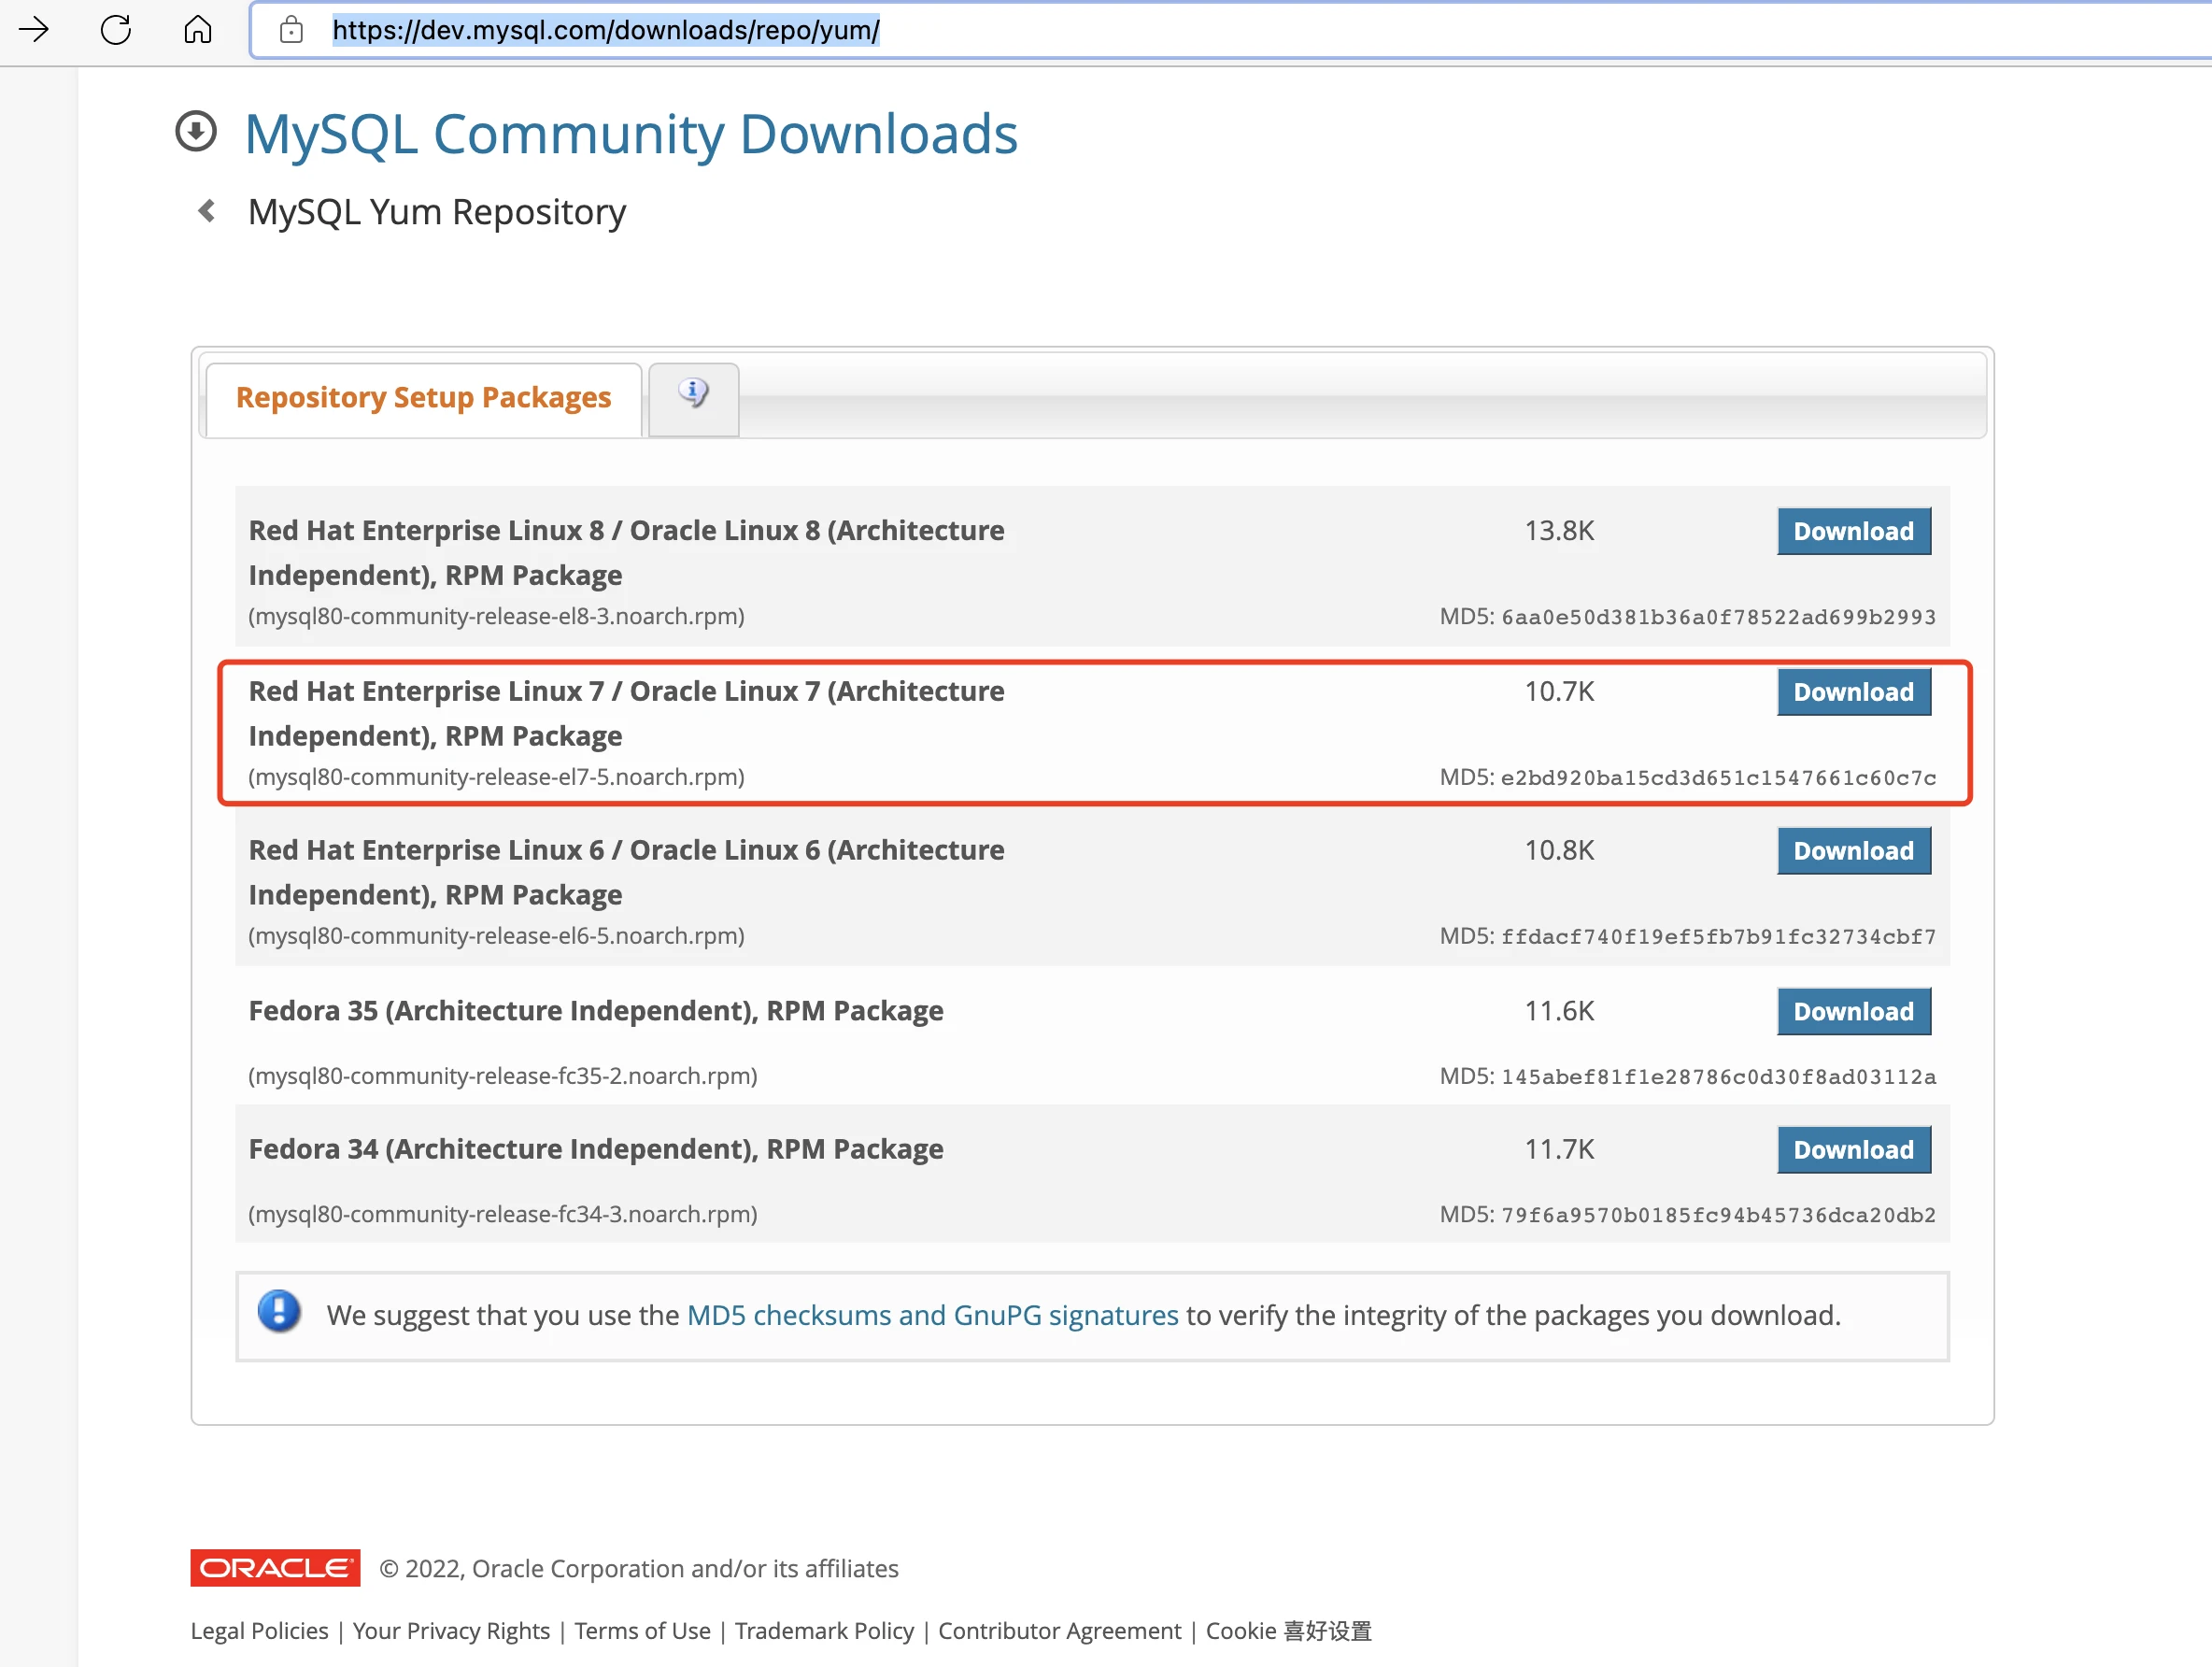
Task: Open Trademark Policy footer link
Action: (x=824, y=1631)
